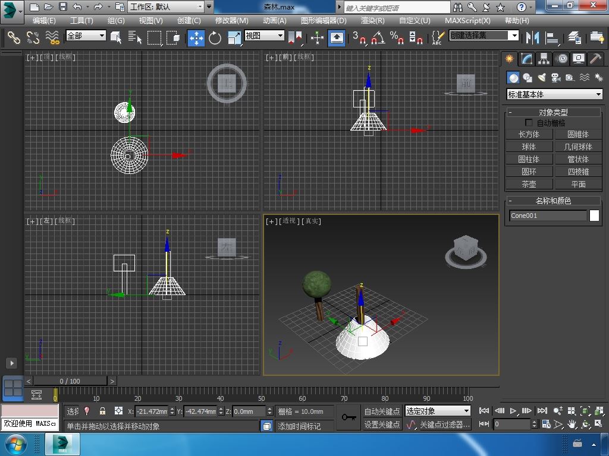Image resolution: width=609 pixels, height=456 pixels.
Task: Click the white object color swatch
Action: pyautogui.click(x=594, y=216)
